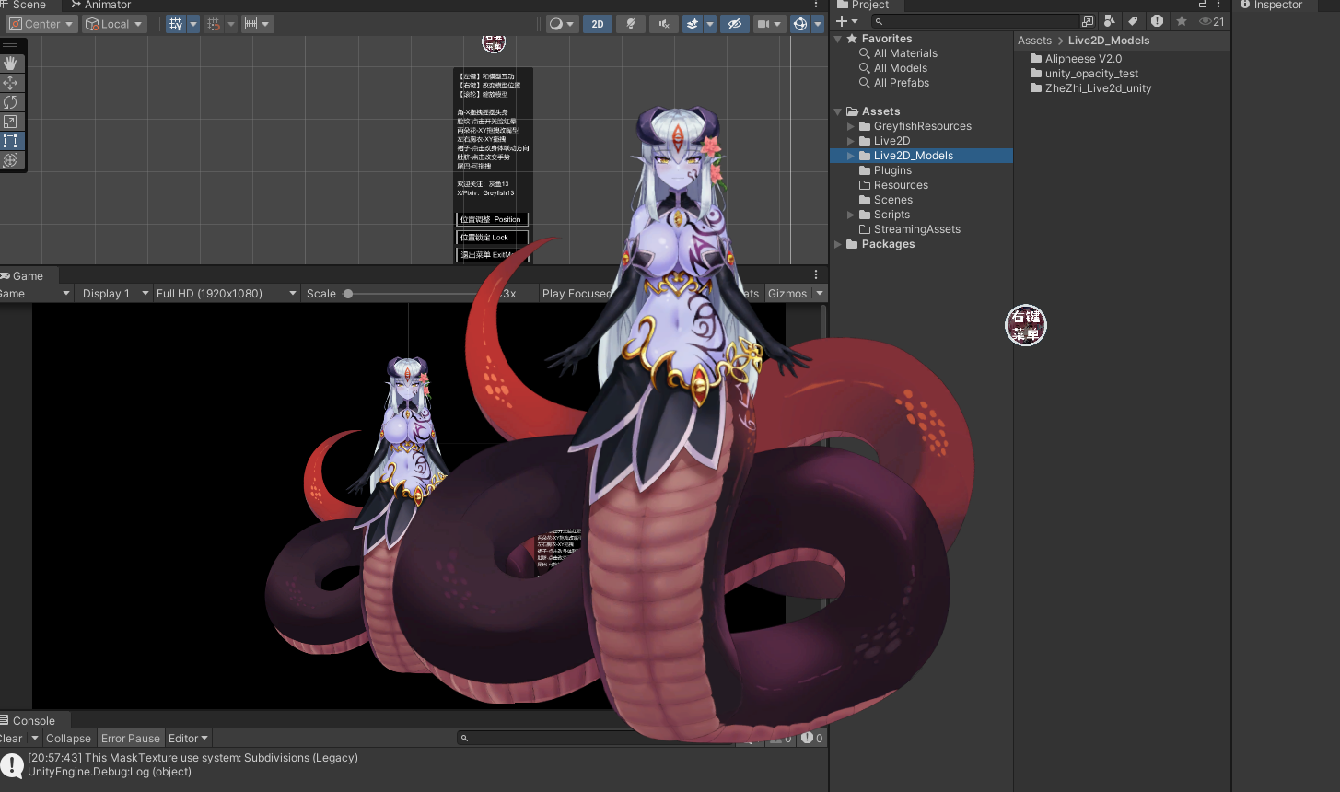Click Search by Type icon
1340x792 pixels.
(x=1110, y=21)
